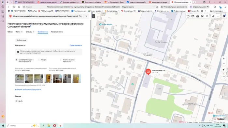Select the ruler distance tool
This screenshot has height=128, width=228.
coord(213,16)
